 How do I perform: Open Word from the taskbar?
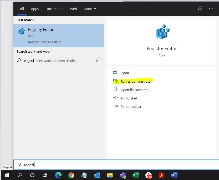point(174,175)
